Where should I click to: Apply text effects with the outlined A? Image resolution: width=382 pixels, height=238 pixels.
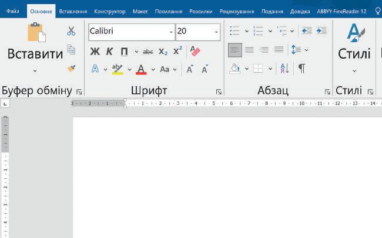(x=95, y=69)
